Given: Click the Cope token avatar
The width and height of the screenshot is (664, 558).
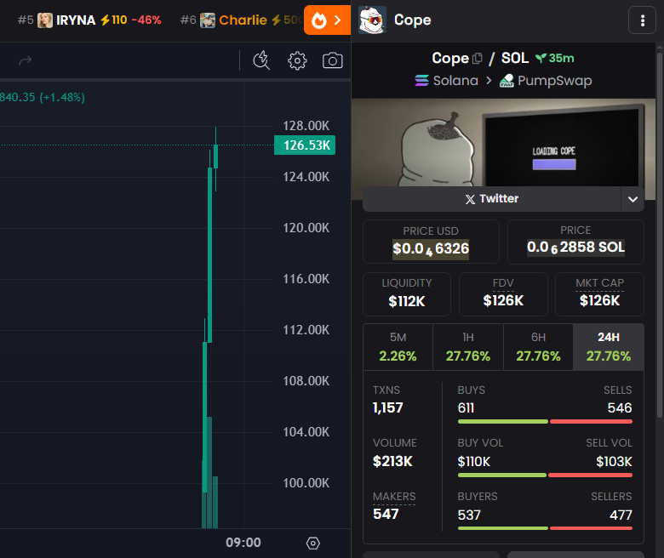Looking at the screenshot, I should (372, 20).
